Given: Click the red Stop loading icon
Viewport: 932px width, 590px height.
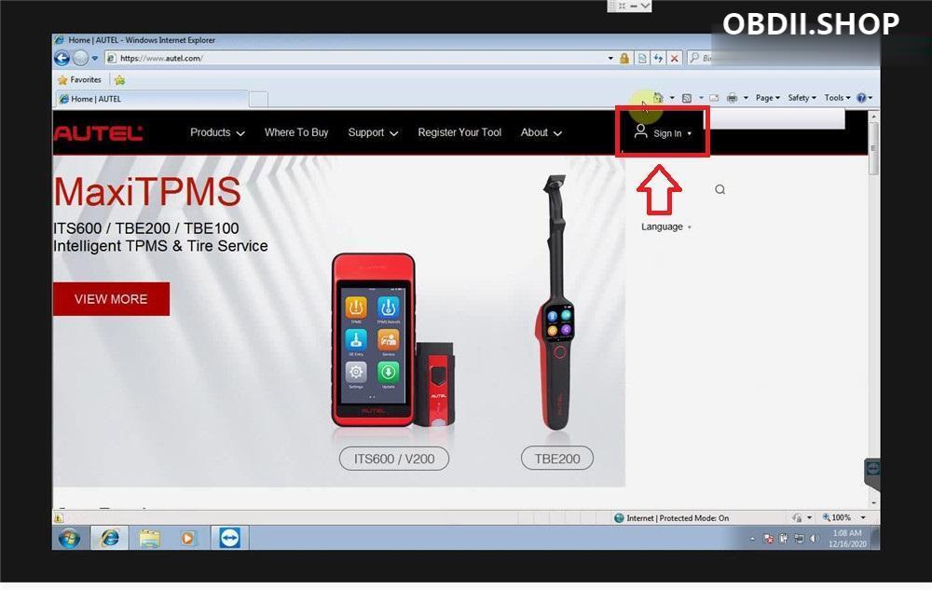Looking at the screenshot, I should (x=675, y=58).
